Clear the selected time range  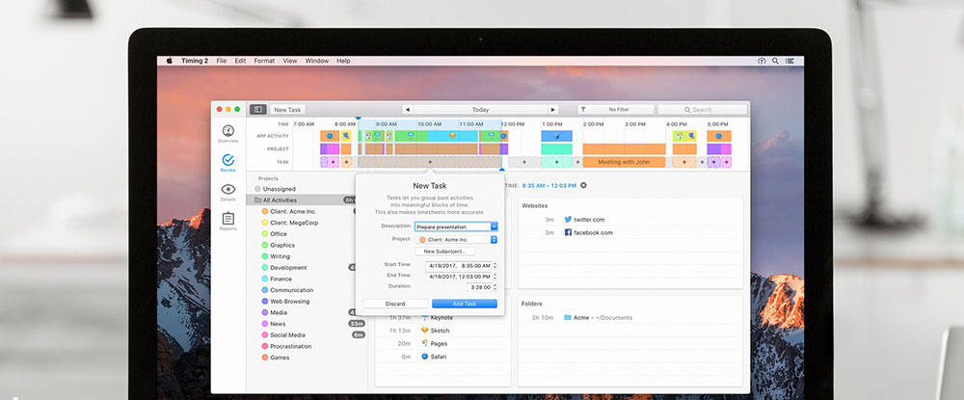point(583,185)
